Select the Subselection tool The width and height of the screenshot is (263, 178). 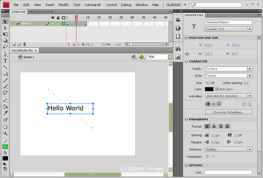click(5, 28)
